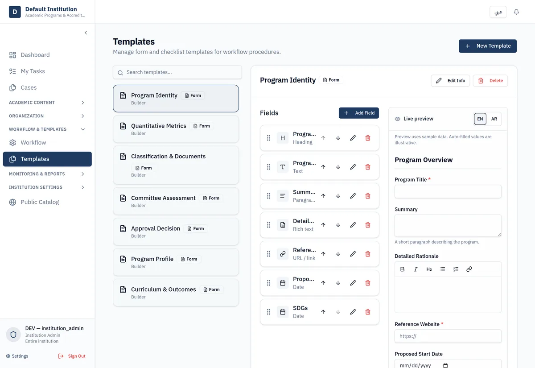Screen dimensions: 535x368
Task: Click the Search templates field
Action: tap(177, 72)
